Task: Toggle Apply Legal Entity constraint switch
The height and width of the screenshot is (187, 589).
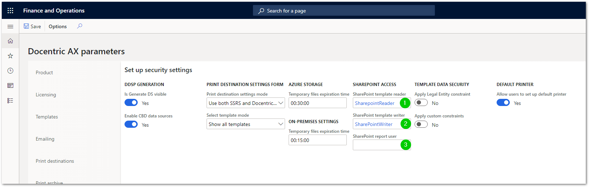Action: (421, 103)
